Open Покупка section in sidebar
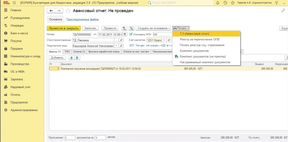This screenshot has height=142, width=288. (x=16, y=41)
